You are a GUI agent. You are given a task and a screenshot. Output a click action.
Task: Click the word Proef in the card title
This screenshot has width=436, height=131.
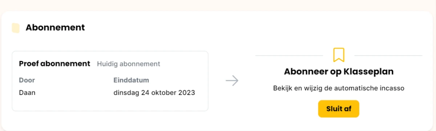(29, 64)
